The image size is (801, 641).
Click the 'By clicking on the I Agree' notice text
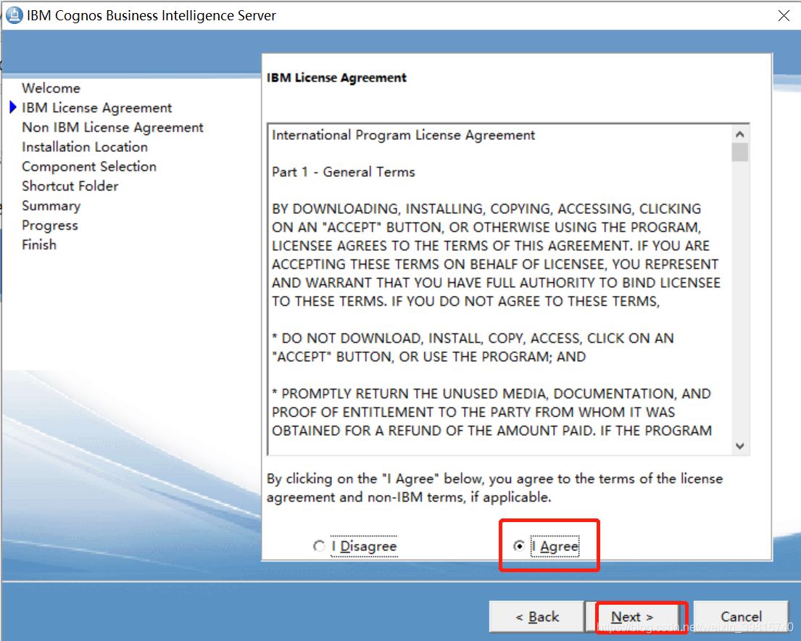point(494,488)
